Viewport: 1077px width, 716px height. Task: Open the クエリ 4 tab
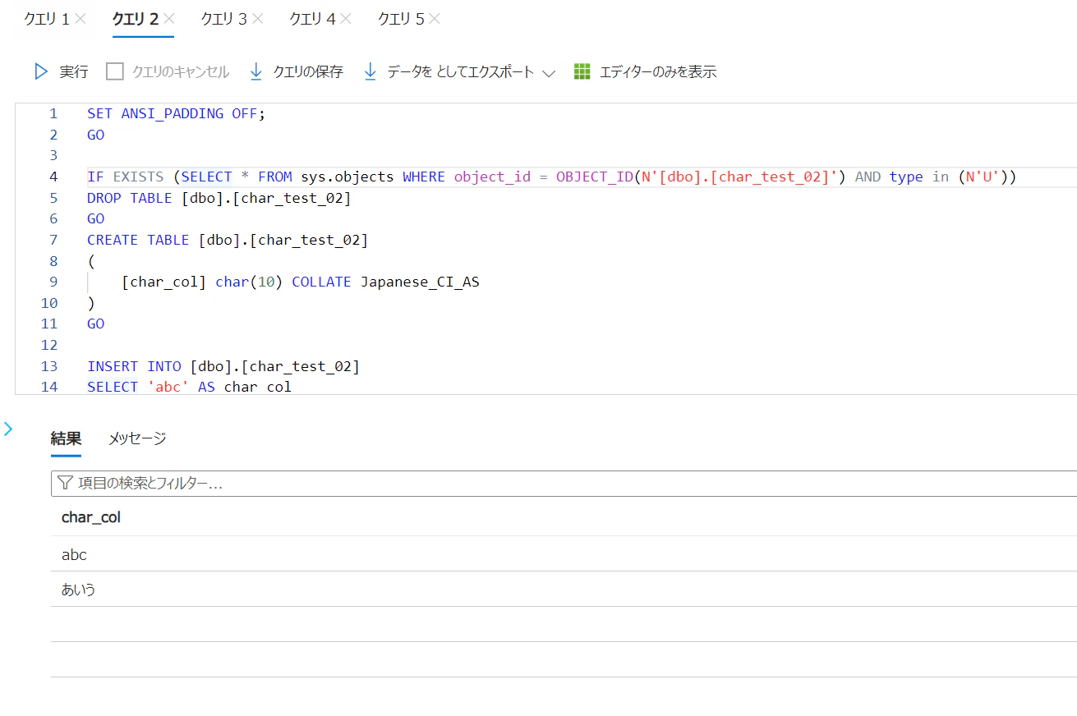[313, 19]
